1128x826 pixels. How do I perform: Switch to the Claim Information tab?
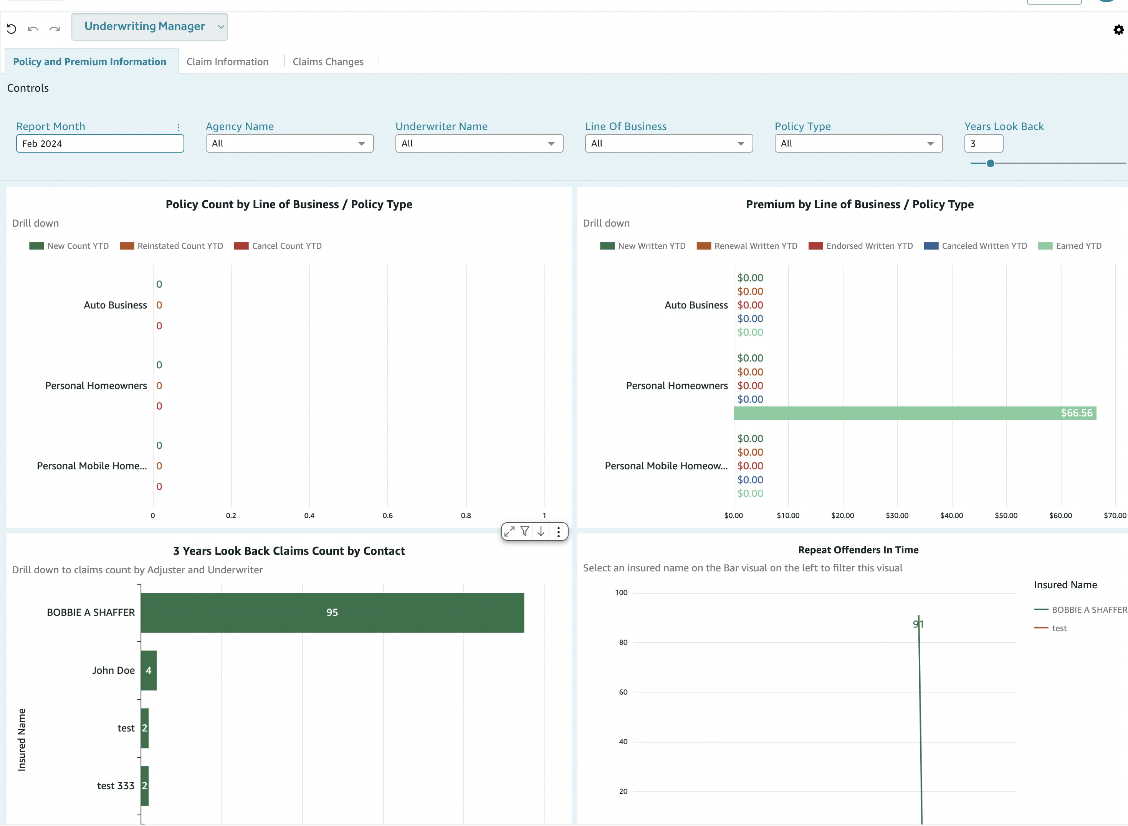[x=227, y=61]
